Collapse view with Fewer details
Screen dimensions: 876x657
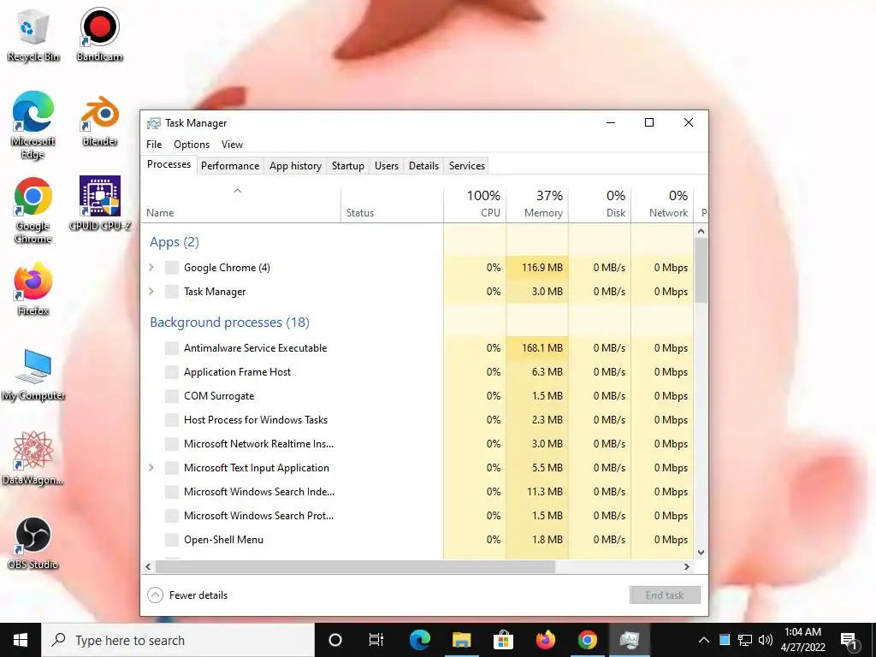(187, 595)
